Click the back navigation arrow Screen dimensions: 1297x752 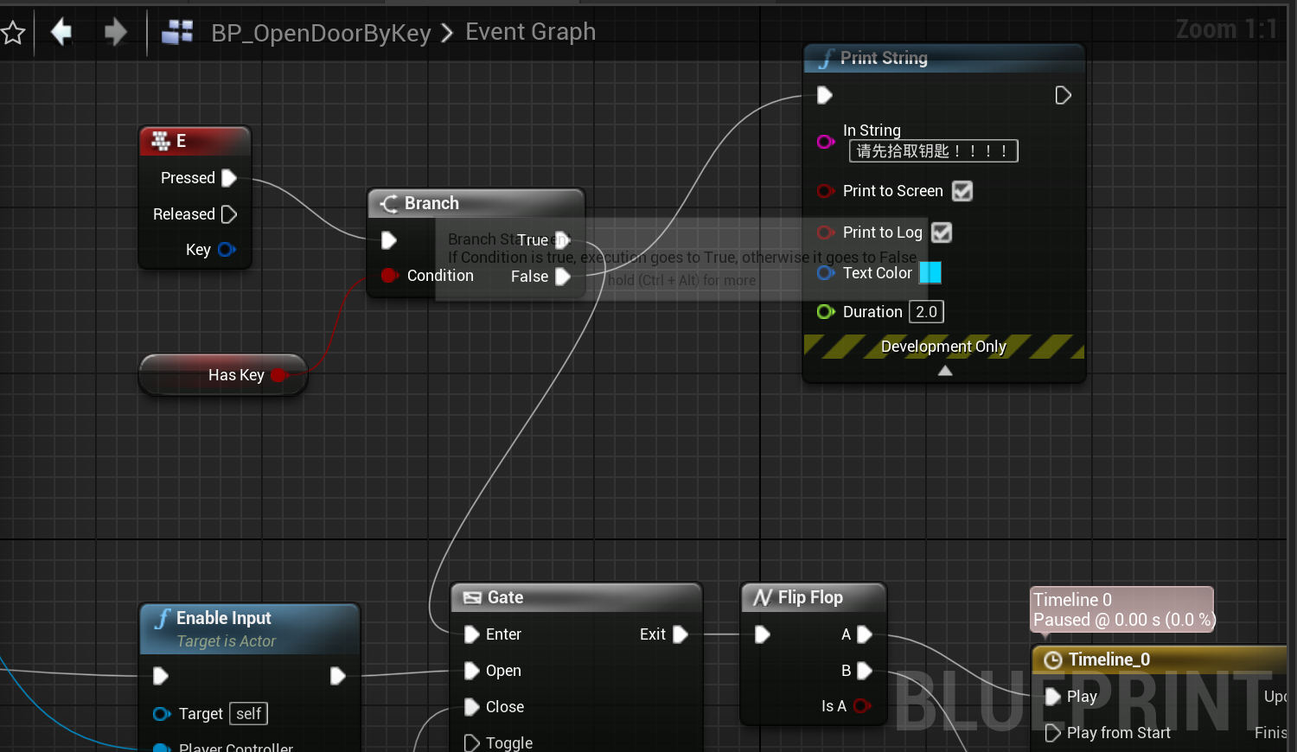click(61, 33)
